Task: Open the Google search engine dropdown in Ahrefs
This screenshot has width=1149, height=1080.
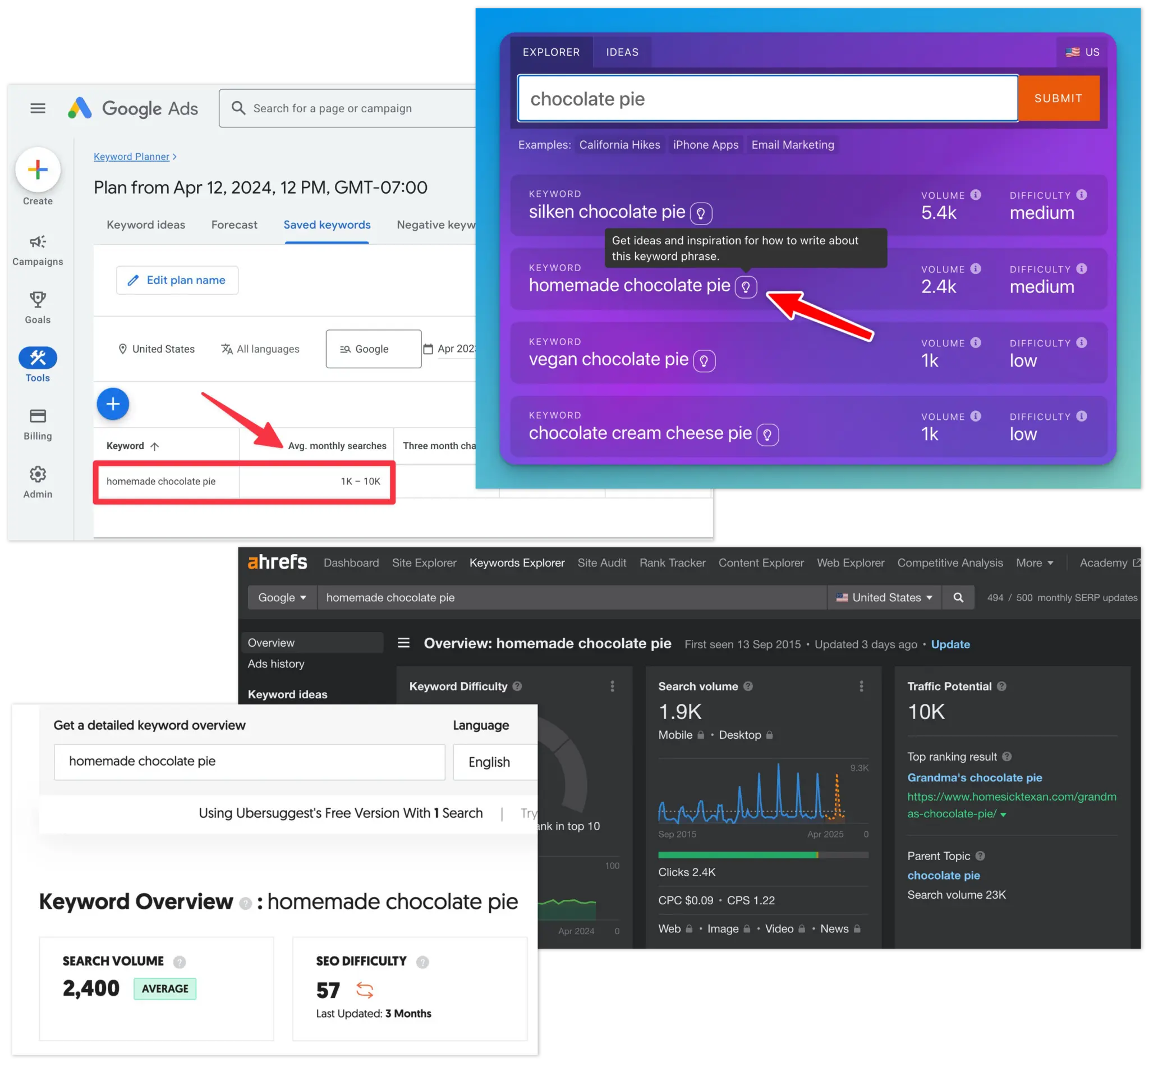Action: pos(282,597)
